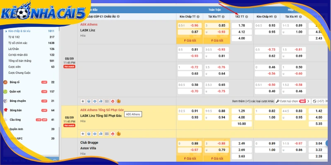Click info icon next to Kèo Chấp TT

click(x=198, y=16)
